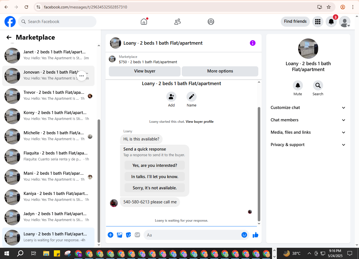Open the Menu grid icon
Image resolution: width=359 pixels, height=259 pixels.
(318, 22)
